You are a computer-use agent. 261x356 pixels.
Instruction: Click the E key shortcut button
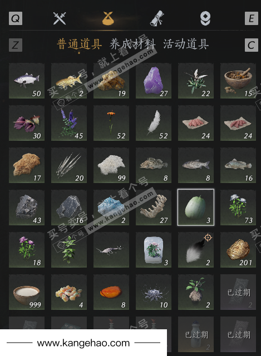point(252,18)
